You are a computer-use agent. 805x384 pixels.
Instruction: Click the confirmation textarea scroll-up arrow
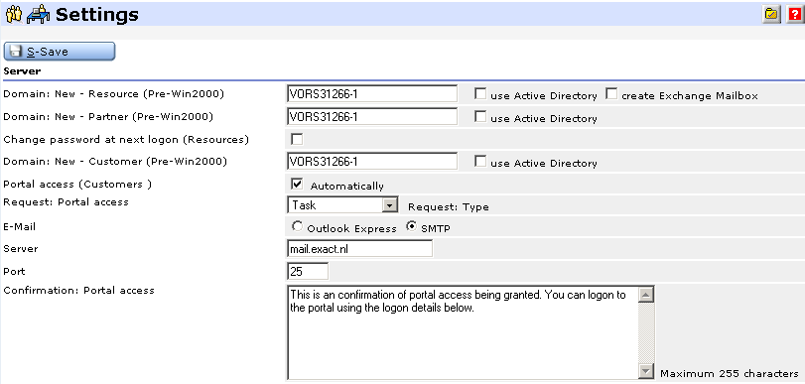646,295
